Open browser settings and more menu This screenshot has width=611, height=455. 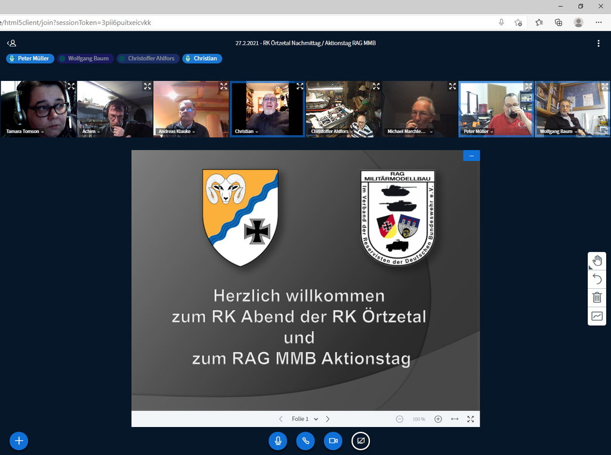click(x=598, y=23)
